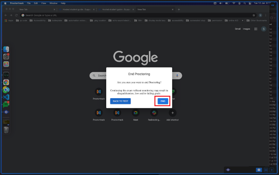Open the Gmail link
279x175 pixels.
(238, 29)
